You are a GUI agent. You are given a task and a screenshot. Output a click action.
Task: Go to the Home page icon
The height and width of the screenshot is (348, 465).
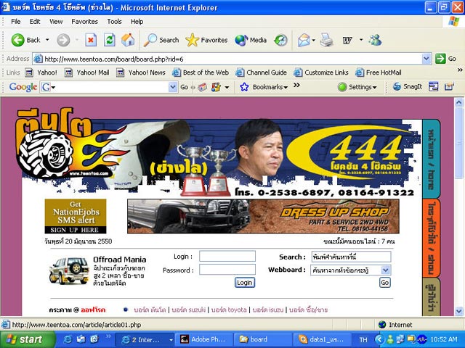click(x=128, y=40)
